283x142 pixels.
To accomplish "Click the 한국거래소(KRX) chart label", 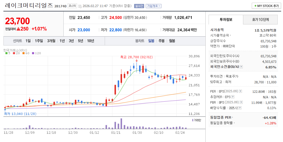I will click(x=15, y=50).
